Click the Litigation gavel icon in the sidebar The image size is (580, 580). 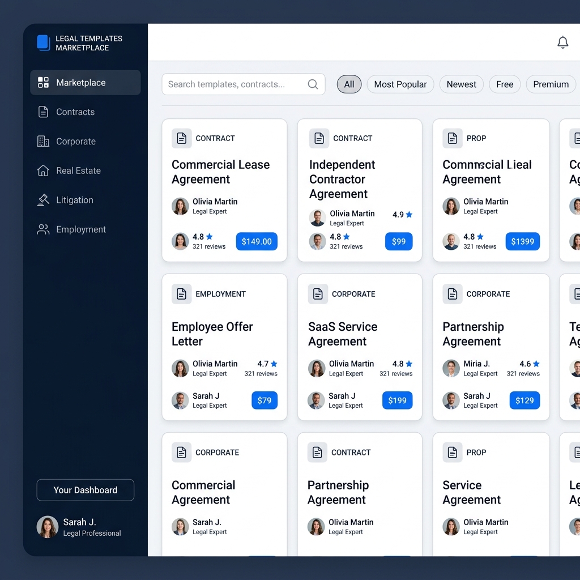click(43, 200)
